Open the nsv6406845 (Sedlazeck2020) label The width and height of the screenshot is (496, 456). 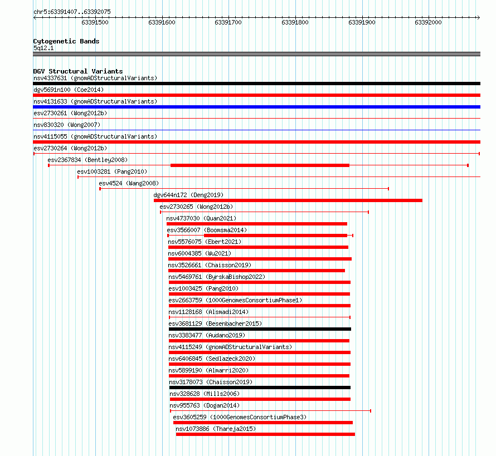tap(212, 359)
